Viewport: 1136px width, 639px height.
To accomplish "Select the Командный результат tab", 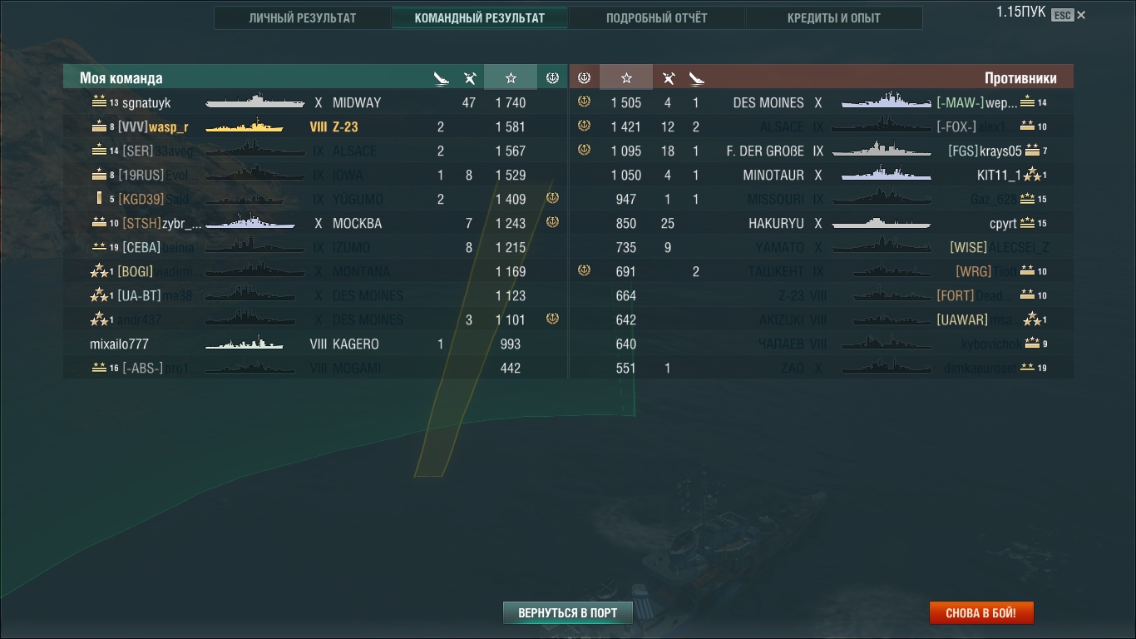I will pos(480,17).
